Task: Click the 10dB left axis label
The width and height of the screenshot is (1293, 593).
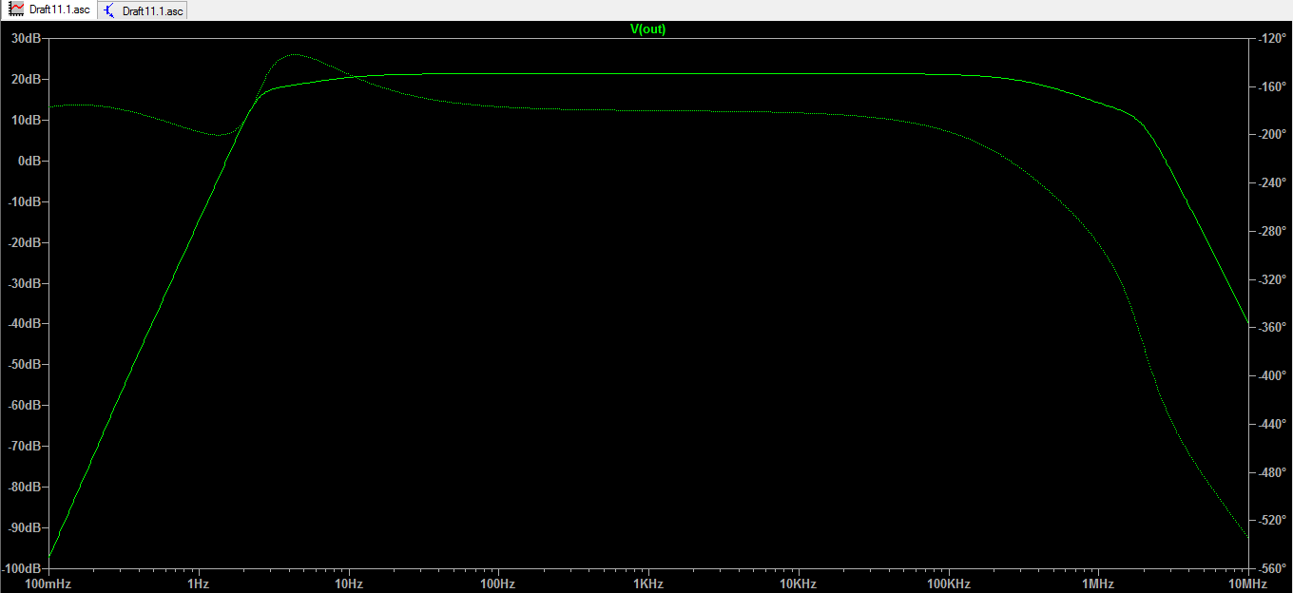Action: (x=26, y=121)
